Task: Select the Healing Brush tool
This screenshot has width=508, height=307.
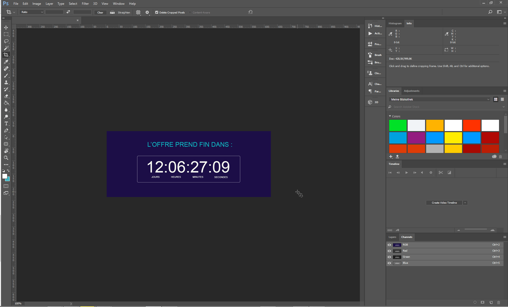Action: [6, 69]
